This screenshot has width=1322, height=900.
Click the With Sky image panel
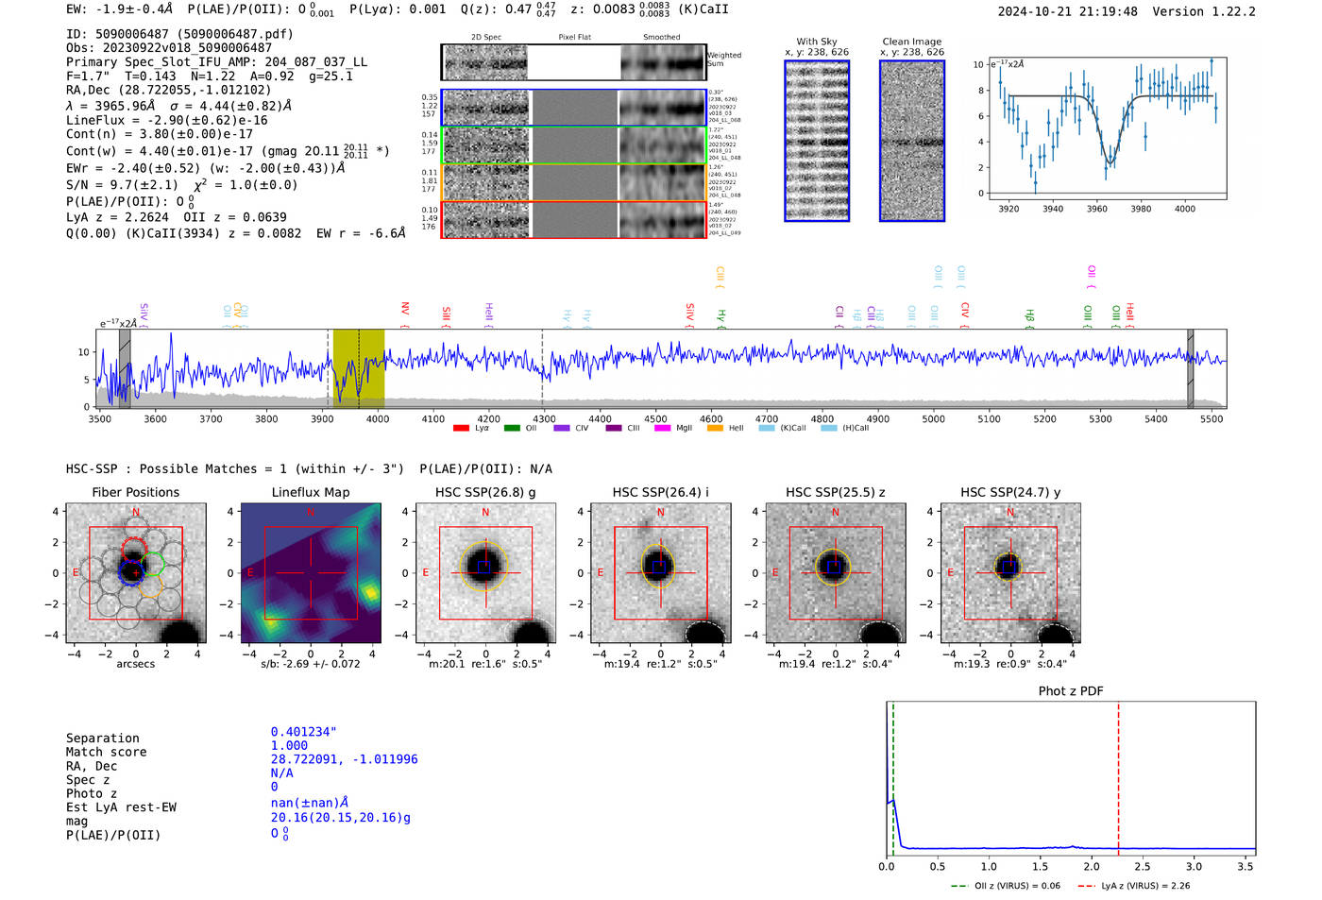coord(817,141)
